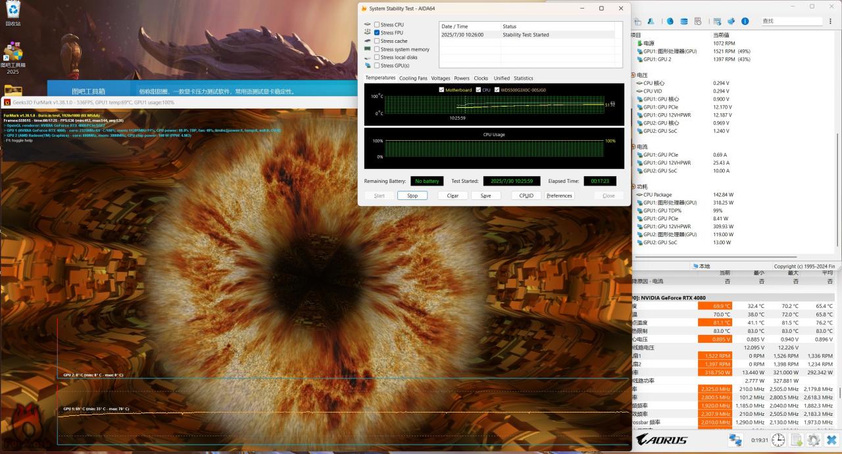Click the HWiNFO settings gear icon
The height and width of the screenshot is (454, 842).
pyautogui.click(x=814, y=440)
